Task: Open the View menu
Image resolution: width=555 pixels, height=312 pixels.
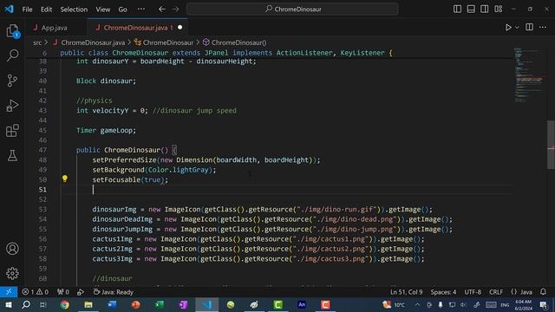Action: (102, 10)
